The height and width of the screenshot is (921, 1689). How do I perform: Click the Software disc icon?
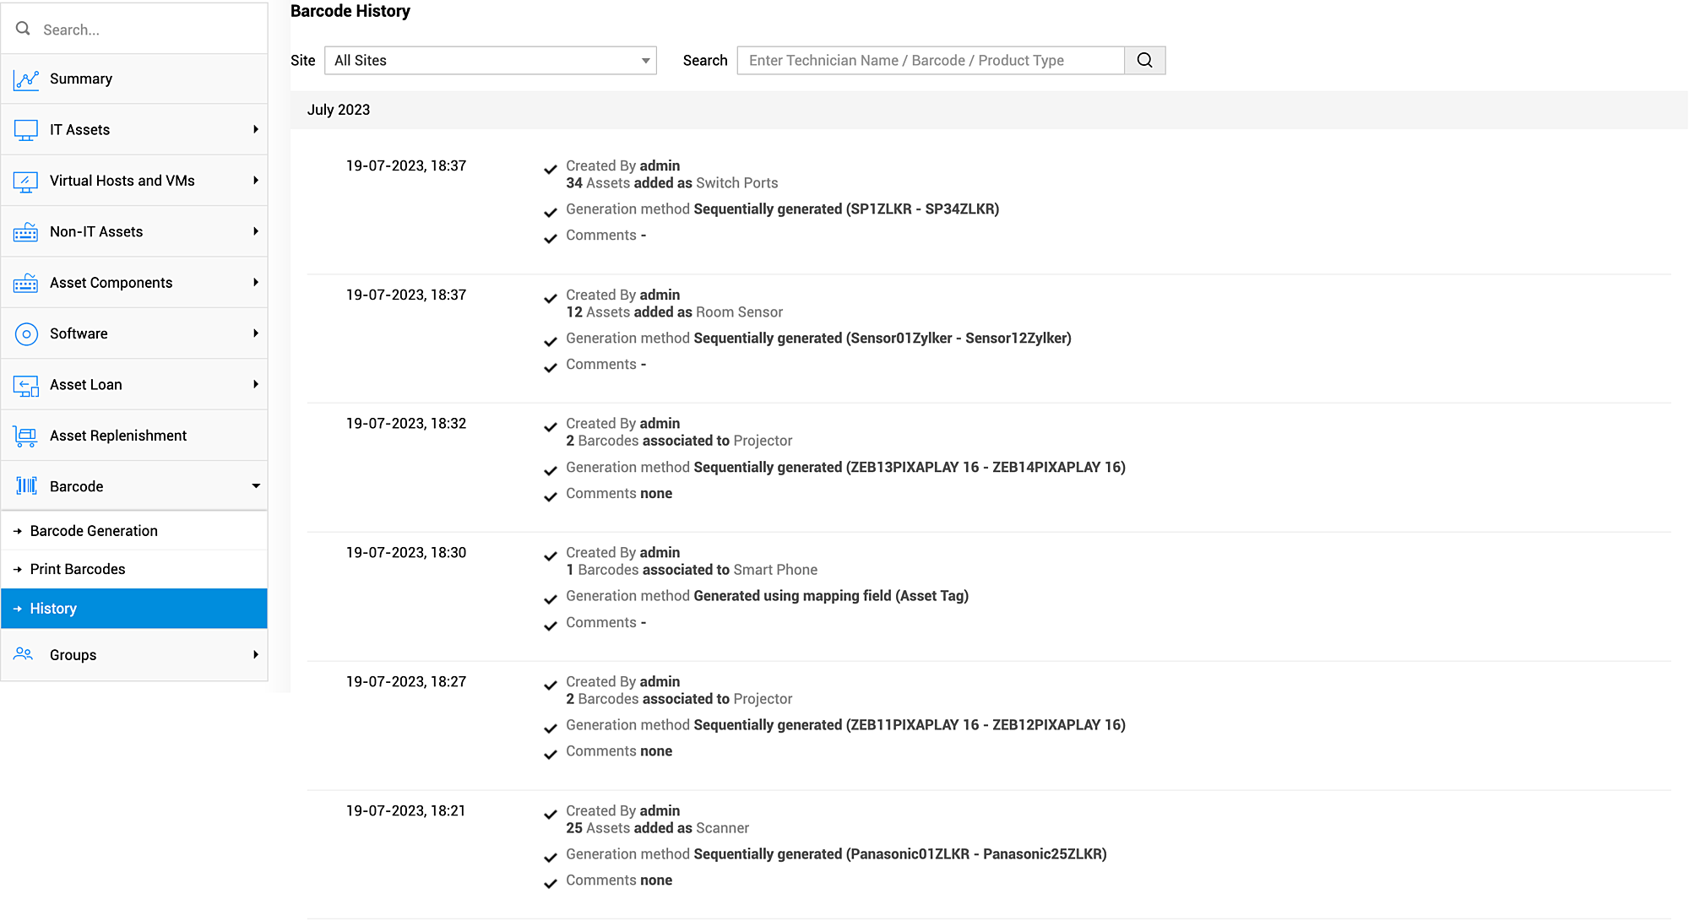tap(26, 334)
